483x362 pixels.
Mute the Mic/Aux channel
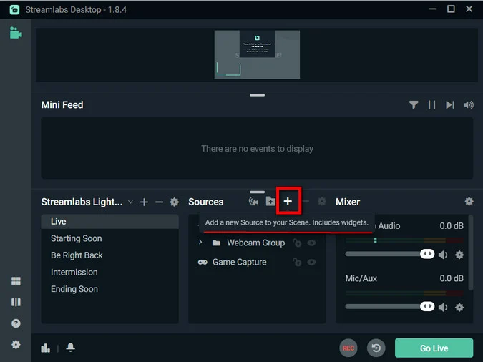coord(443,307)
